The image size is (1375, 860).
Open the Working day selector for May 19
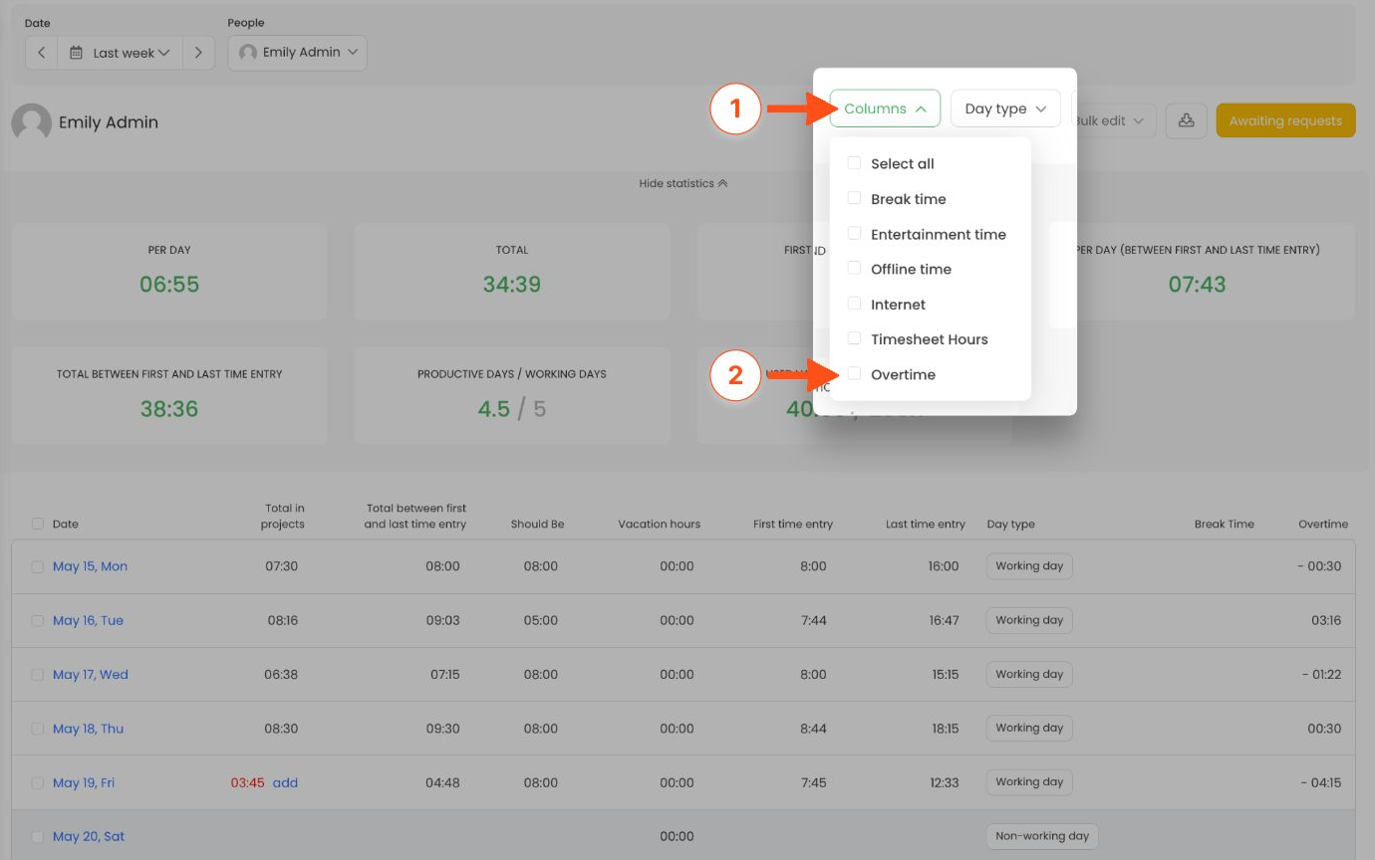[x=1029, y=782]
